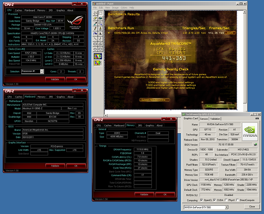The width and height of the screenshot is (264, 214).
Task: Select the Rectangle shape tool in Paint
Action: pyautogui.click(x=95, y=44)
